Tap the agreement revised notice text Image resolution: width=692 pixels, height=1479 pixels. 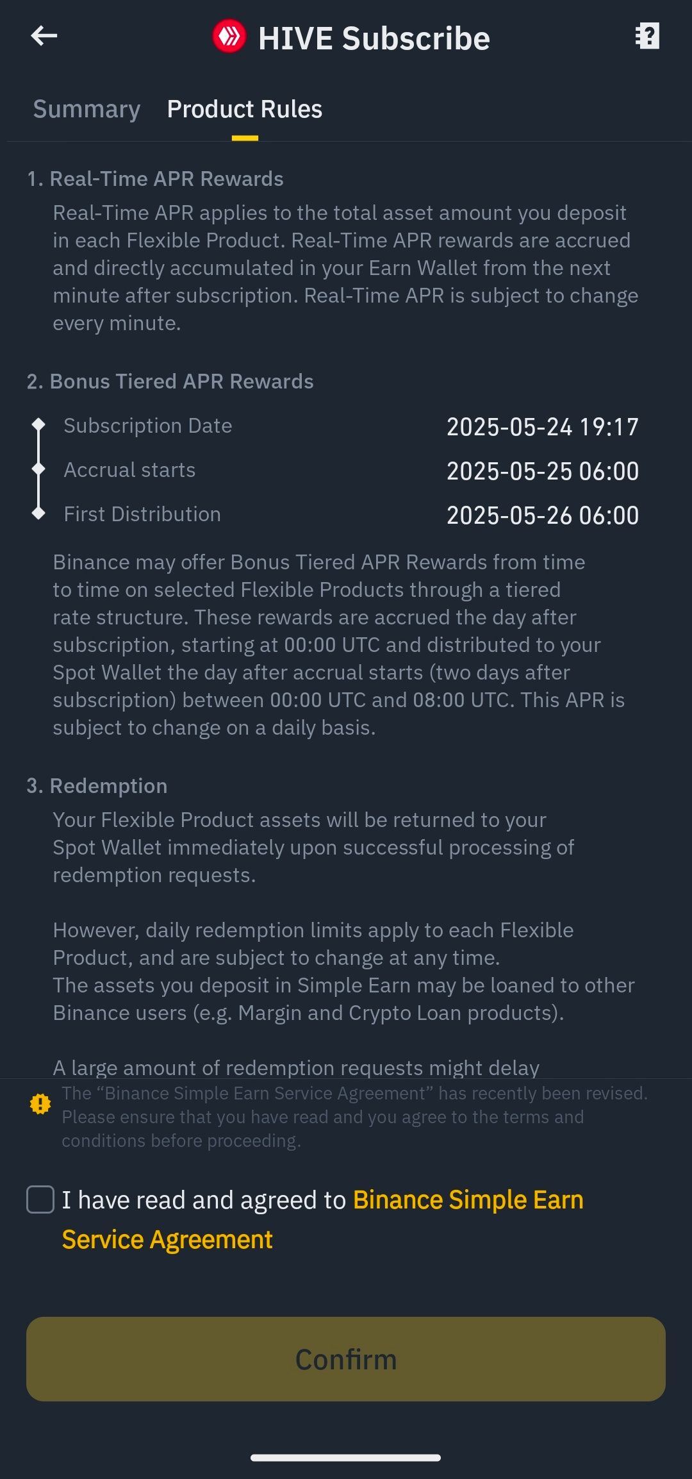(355, 1117)
